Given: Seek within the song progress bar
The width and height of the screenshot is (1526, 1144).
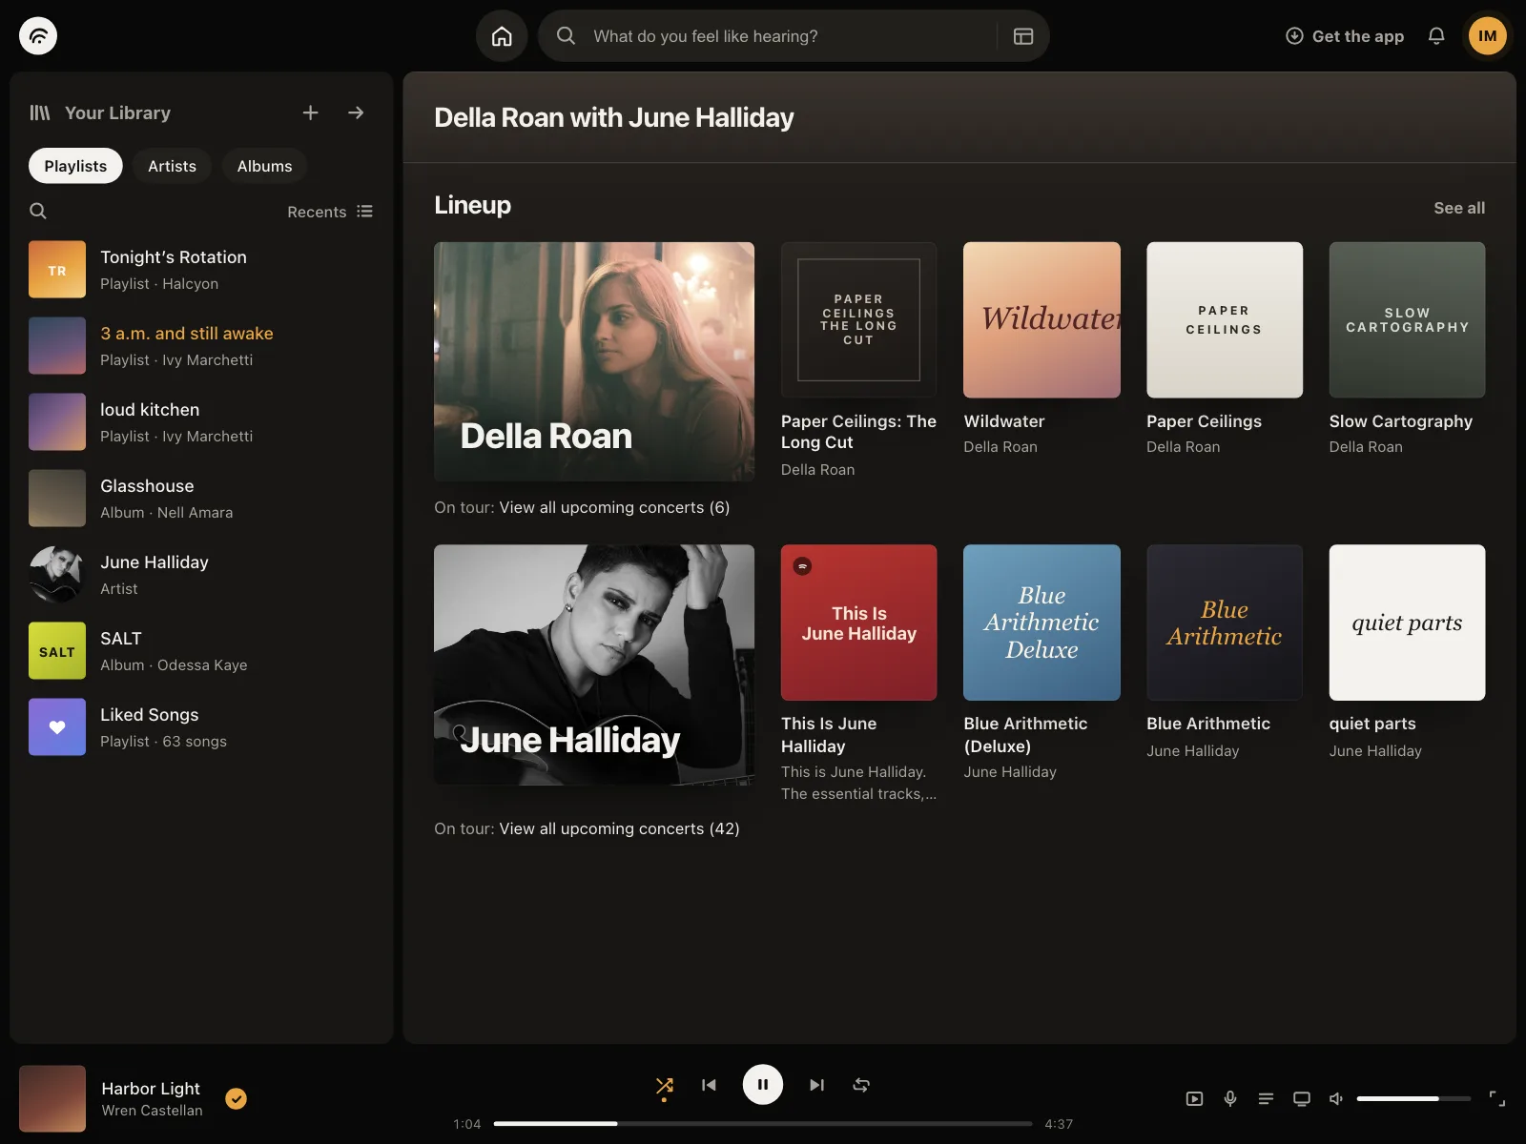Looking at the screenshot, I should coord(763,1124).
